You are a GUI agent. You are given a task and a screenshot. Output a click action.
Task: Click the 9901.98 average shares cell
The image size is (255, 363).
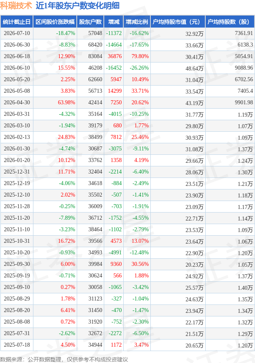tap(230, 103)
